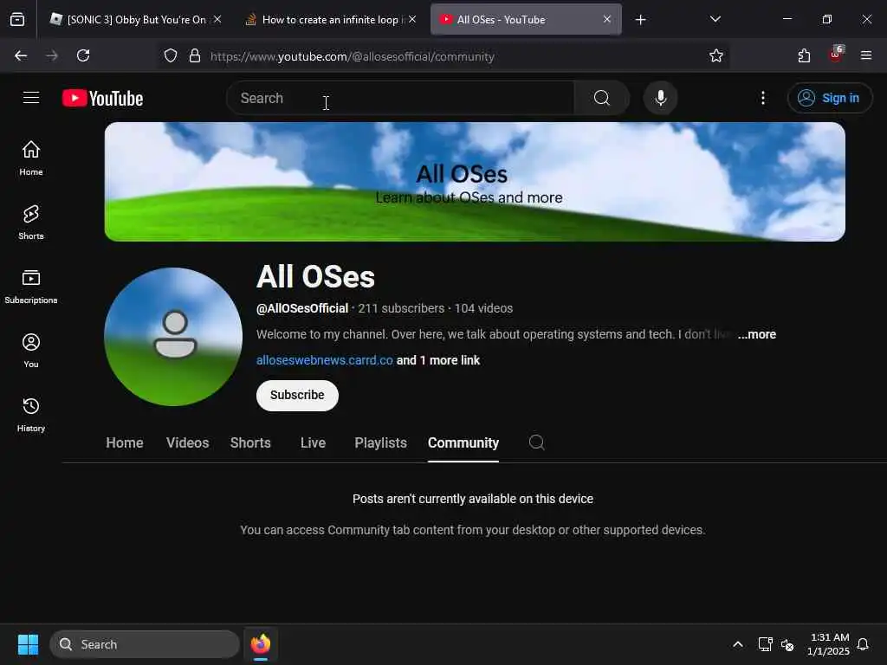Search within the channel using tab magnifier
Viewport: 887px width, 665px height.
(536, 442)
